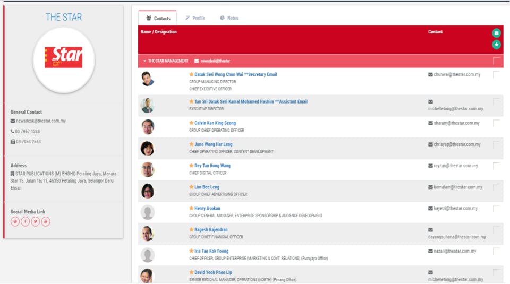
Task: Click June Wong Har Leng's profile photo
Action: [147, 149]
